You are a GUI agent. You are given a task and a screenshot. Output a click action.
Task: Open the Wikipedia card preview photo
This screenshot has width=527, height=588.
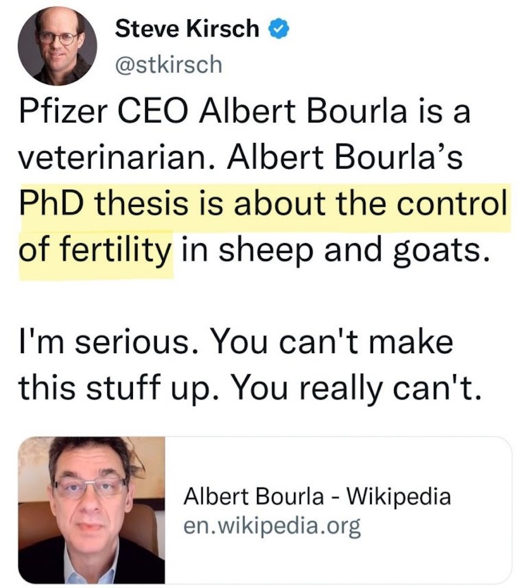(x=92, y=511)
